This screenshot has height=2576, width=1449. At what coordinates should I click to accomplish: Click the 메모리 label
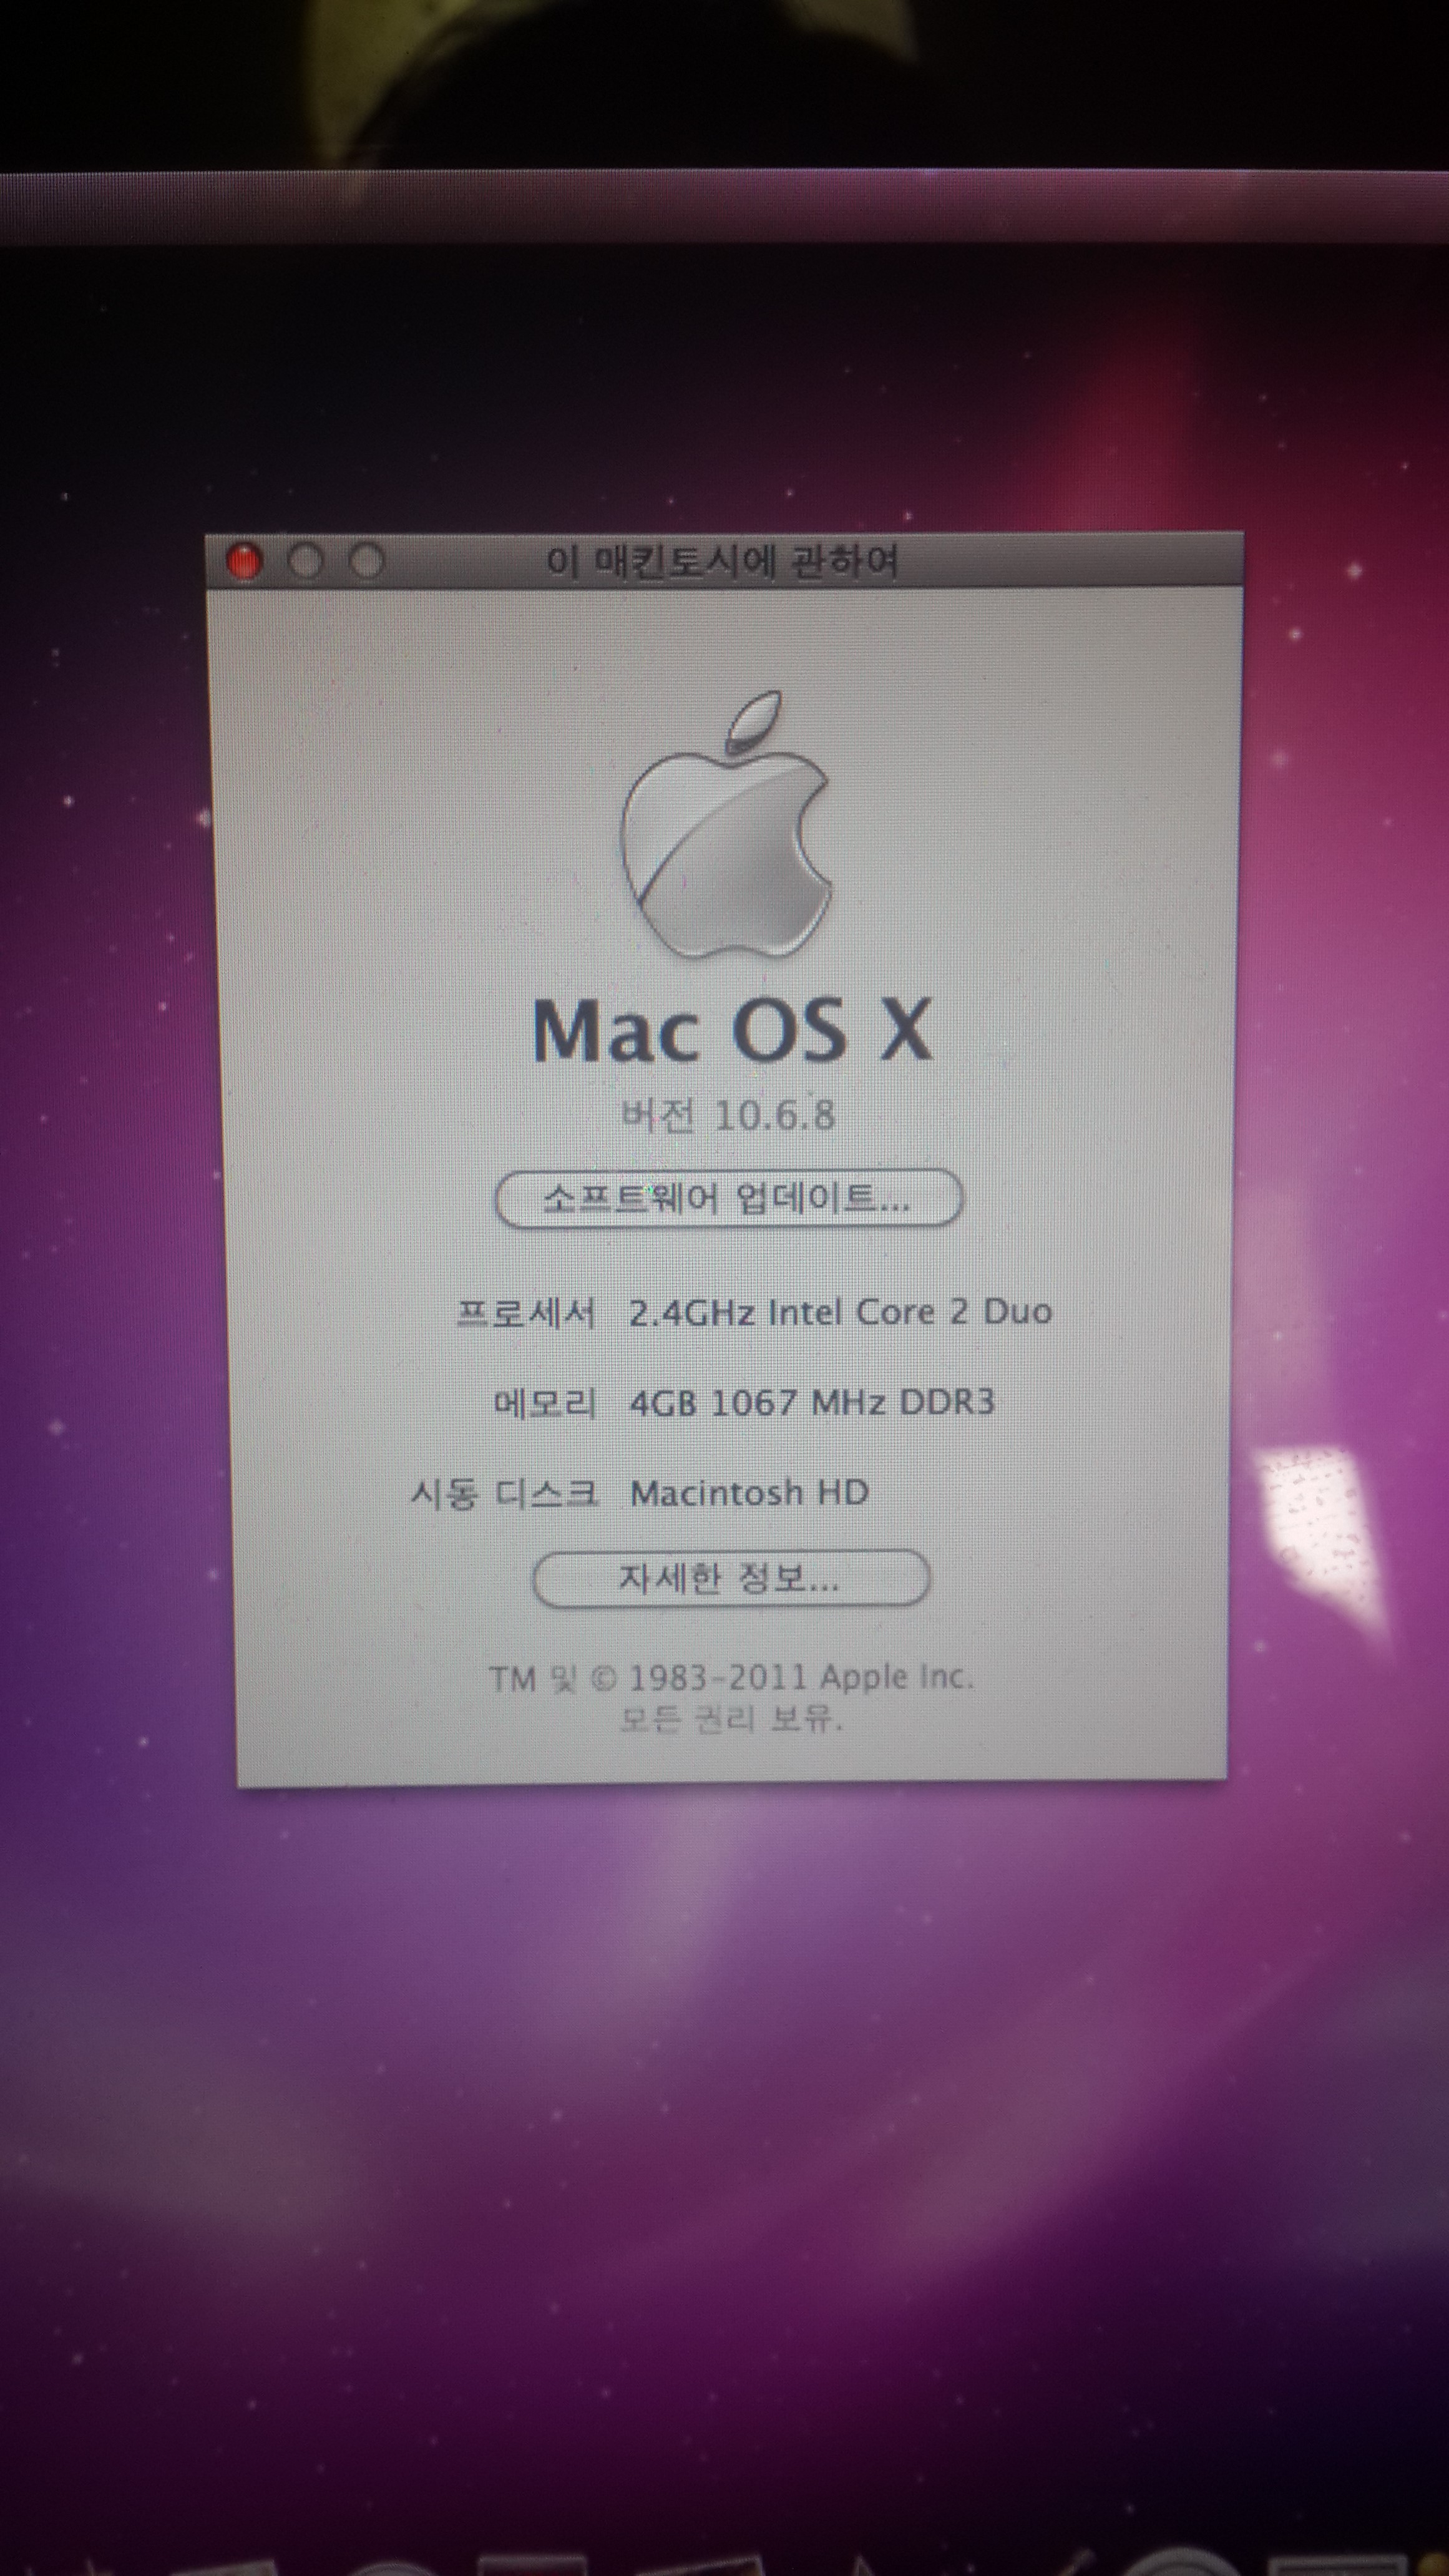[x=545, y=1403]
